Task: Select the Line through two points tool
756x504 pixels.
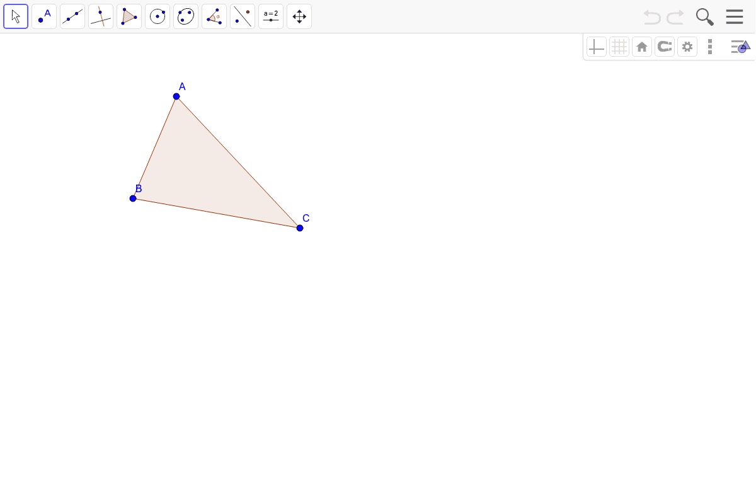Action: 72,16
